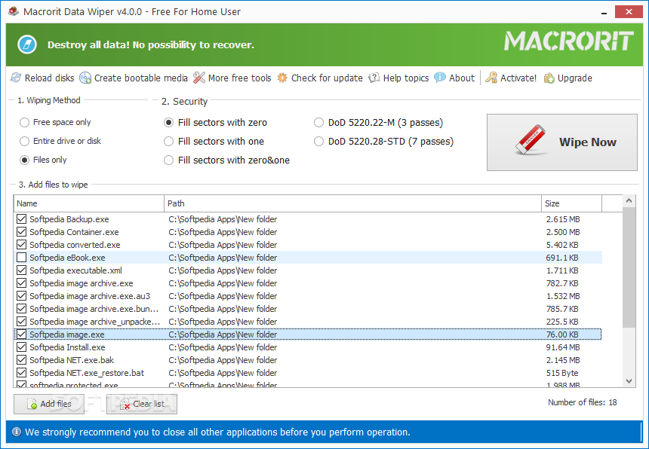This screenshot has height=449, width=649.
Task: Minimize the Macrorit Data Wiper window
Action: pyautogui.click(x=604, y=12)
